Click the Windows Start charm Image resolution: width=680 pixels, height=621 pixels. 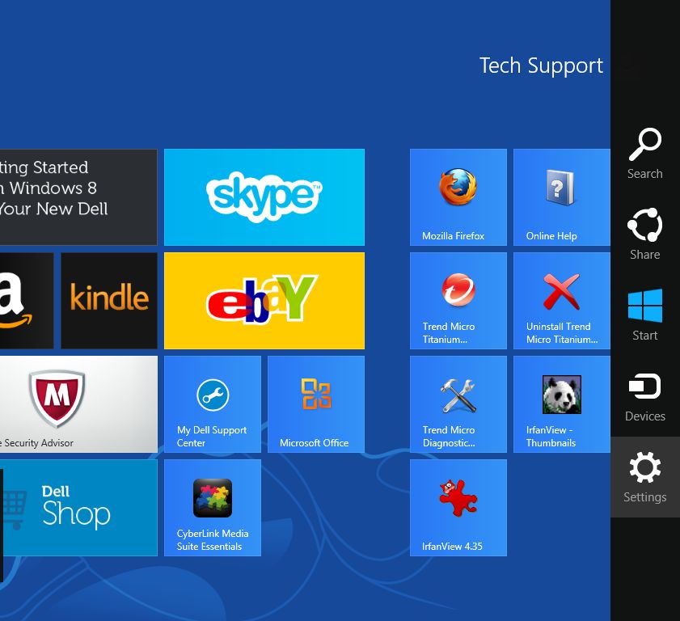(645, 315)
